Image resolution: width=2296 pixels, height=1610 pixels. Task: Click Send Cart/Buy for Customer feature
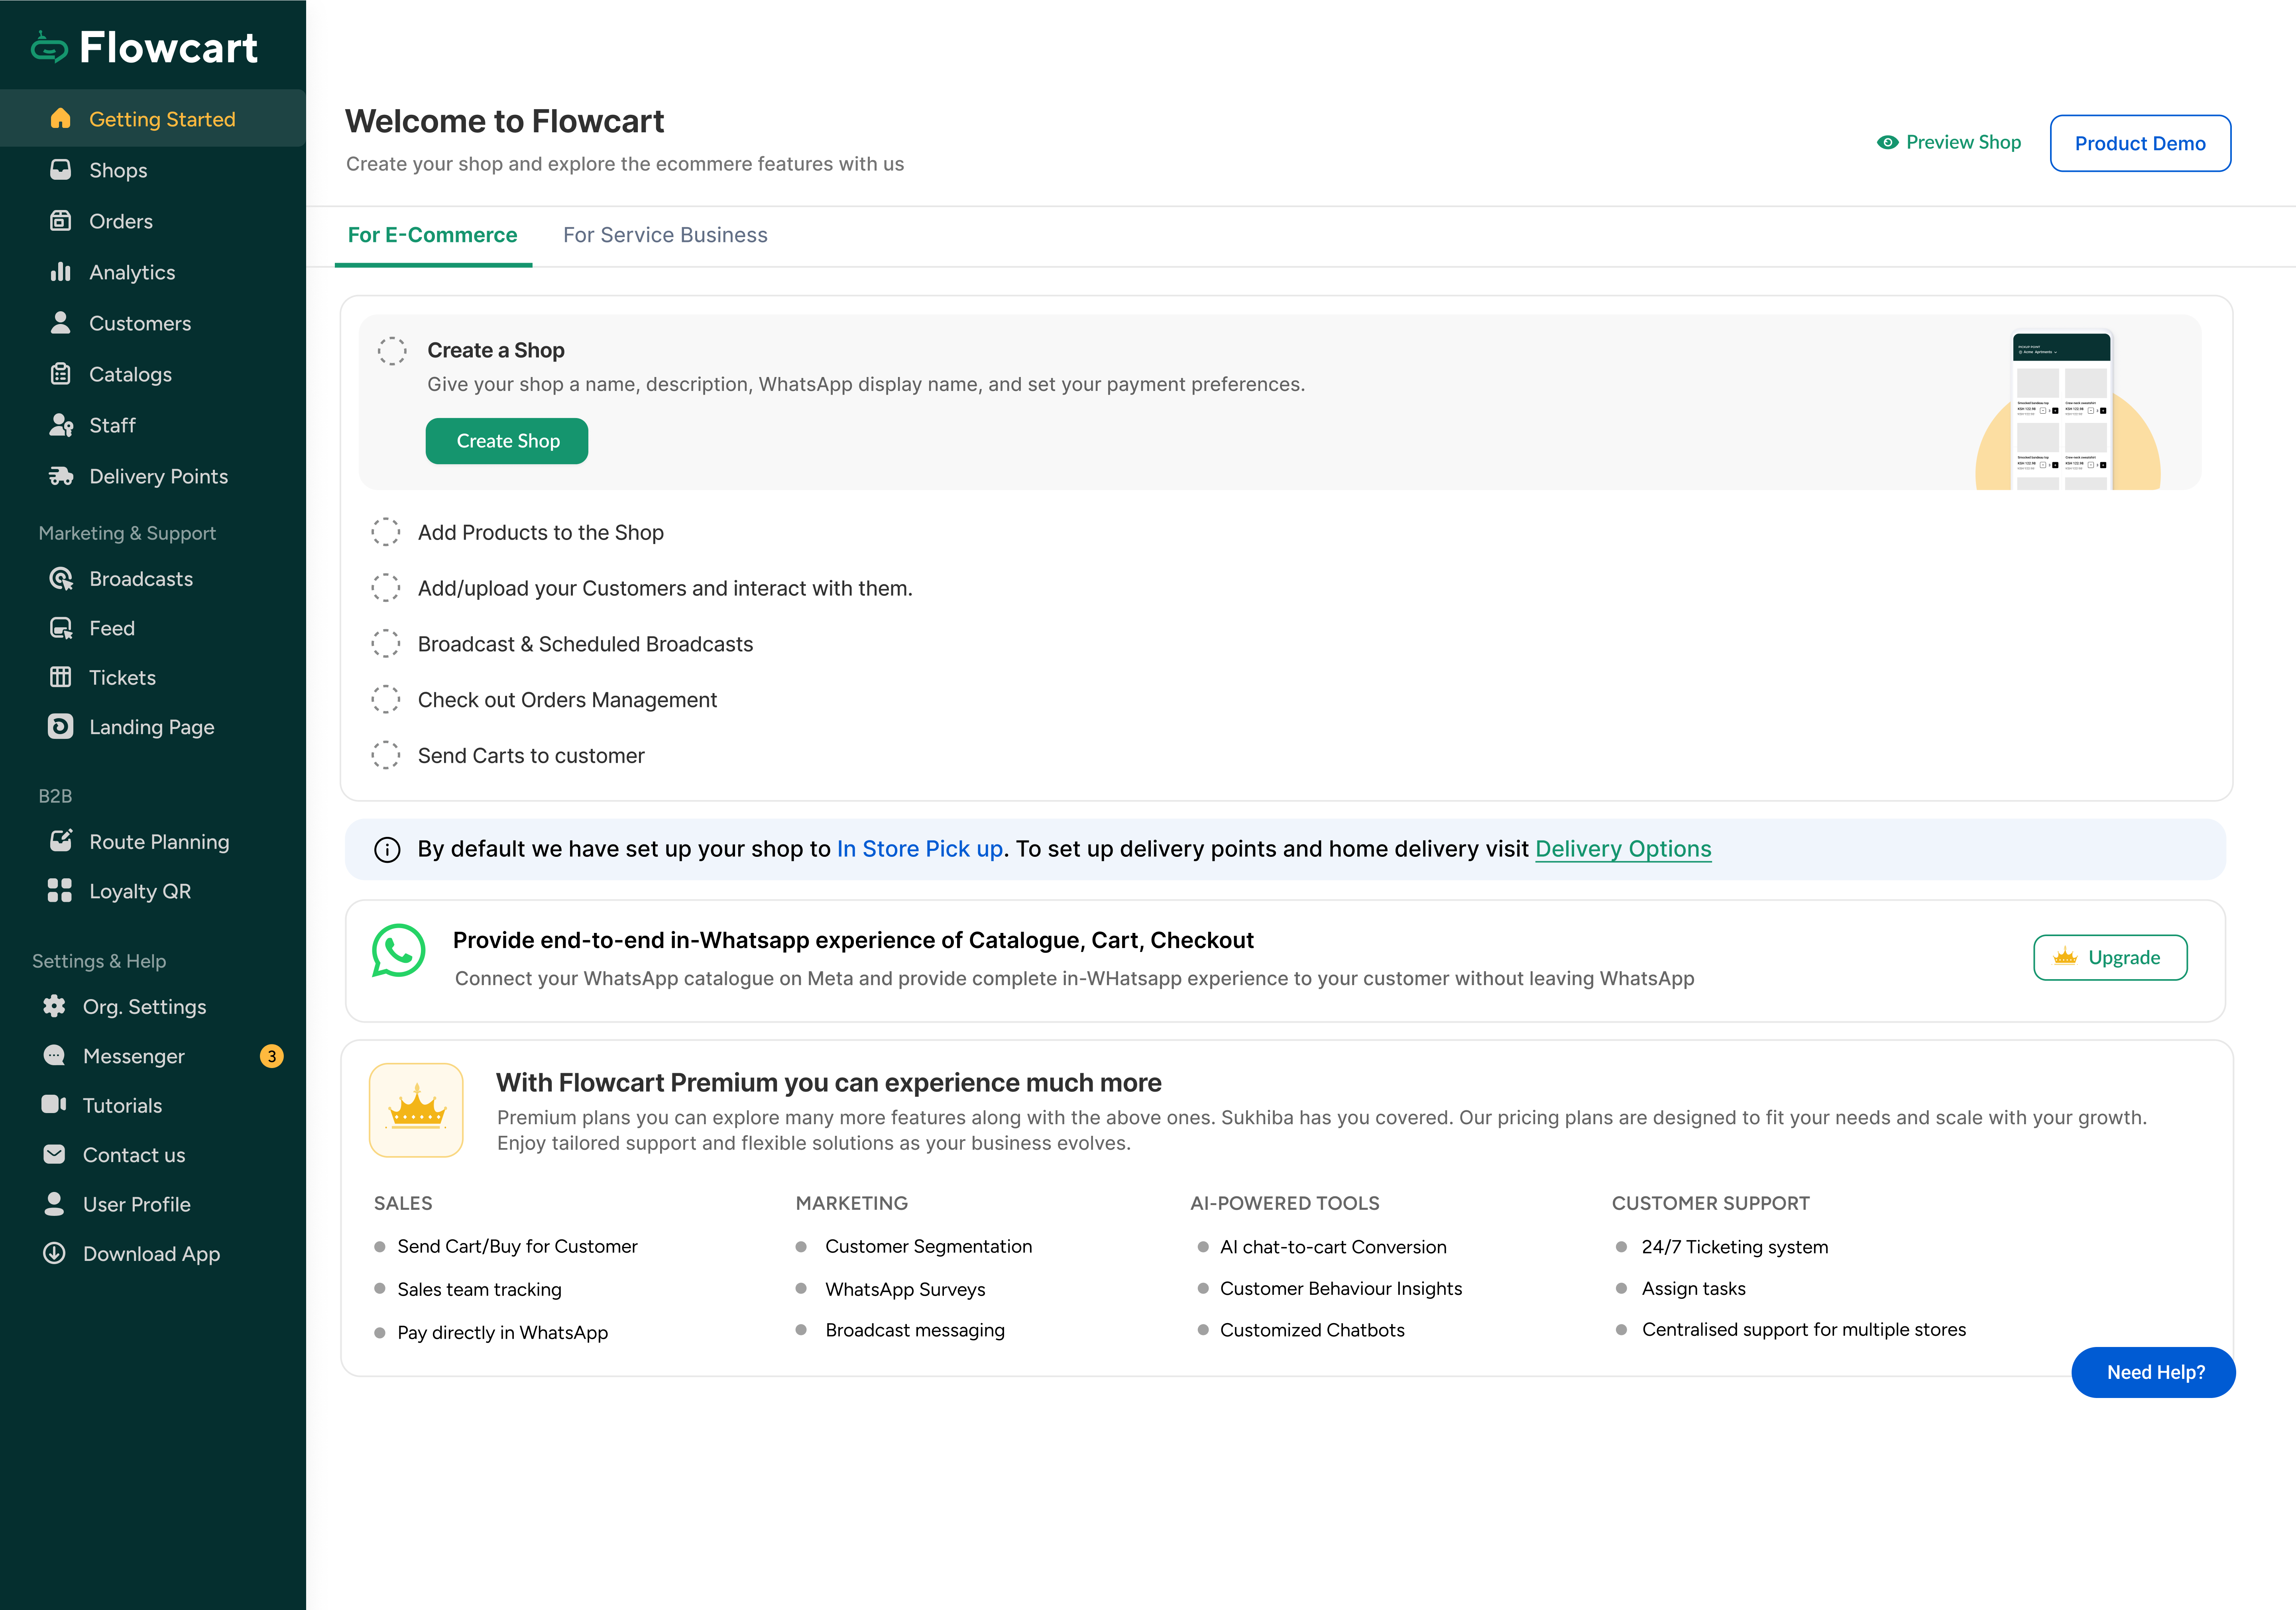[x=517, y=1247]
